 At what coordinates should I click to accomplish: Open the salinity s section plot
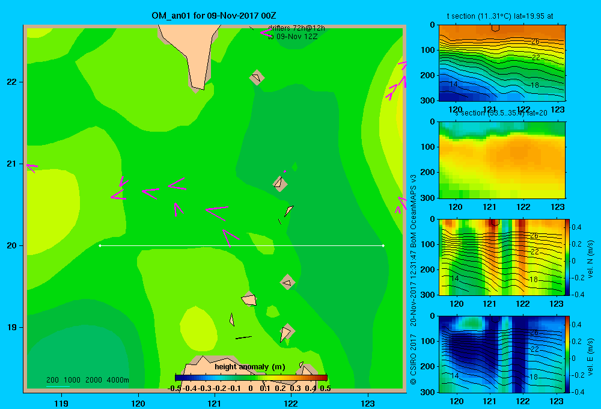[502, 160]
